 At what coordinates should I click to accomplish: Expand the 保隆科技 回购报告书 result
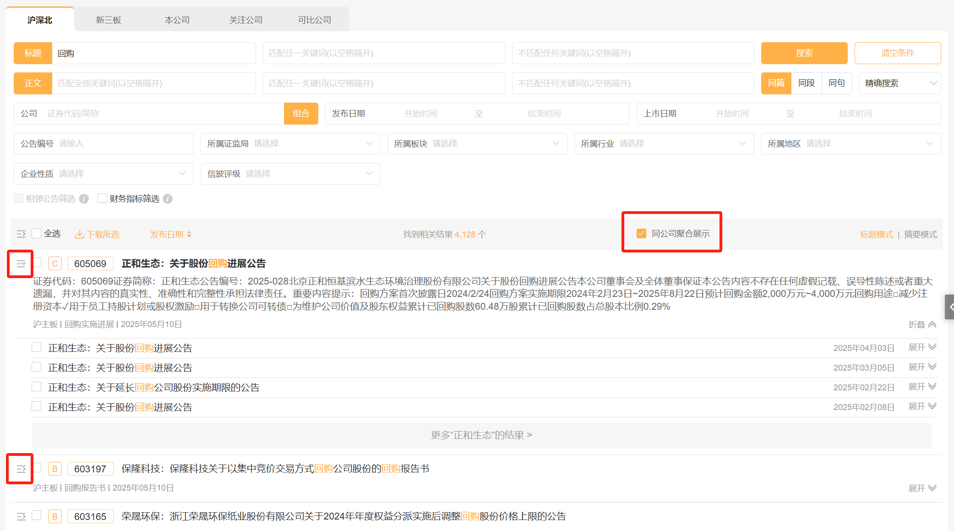(922, 488)
